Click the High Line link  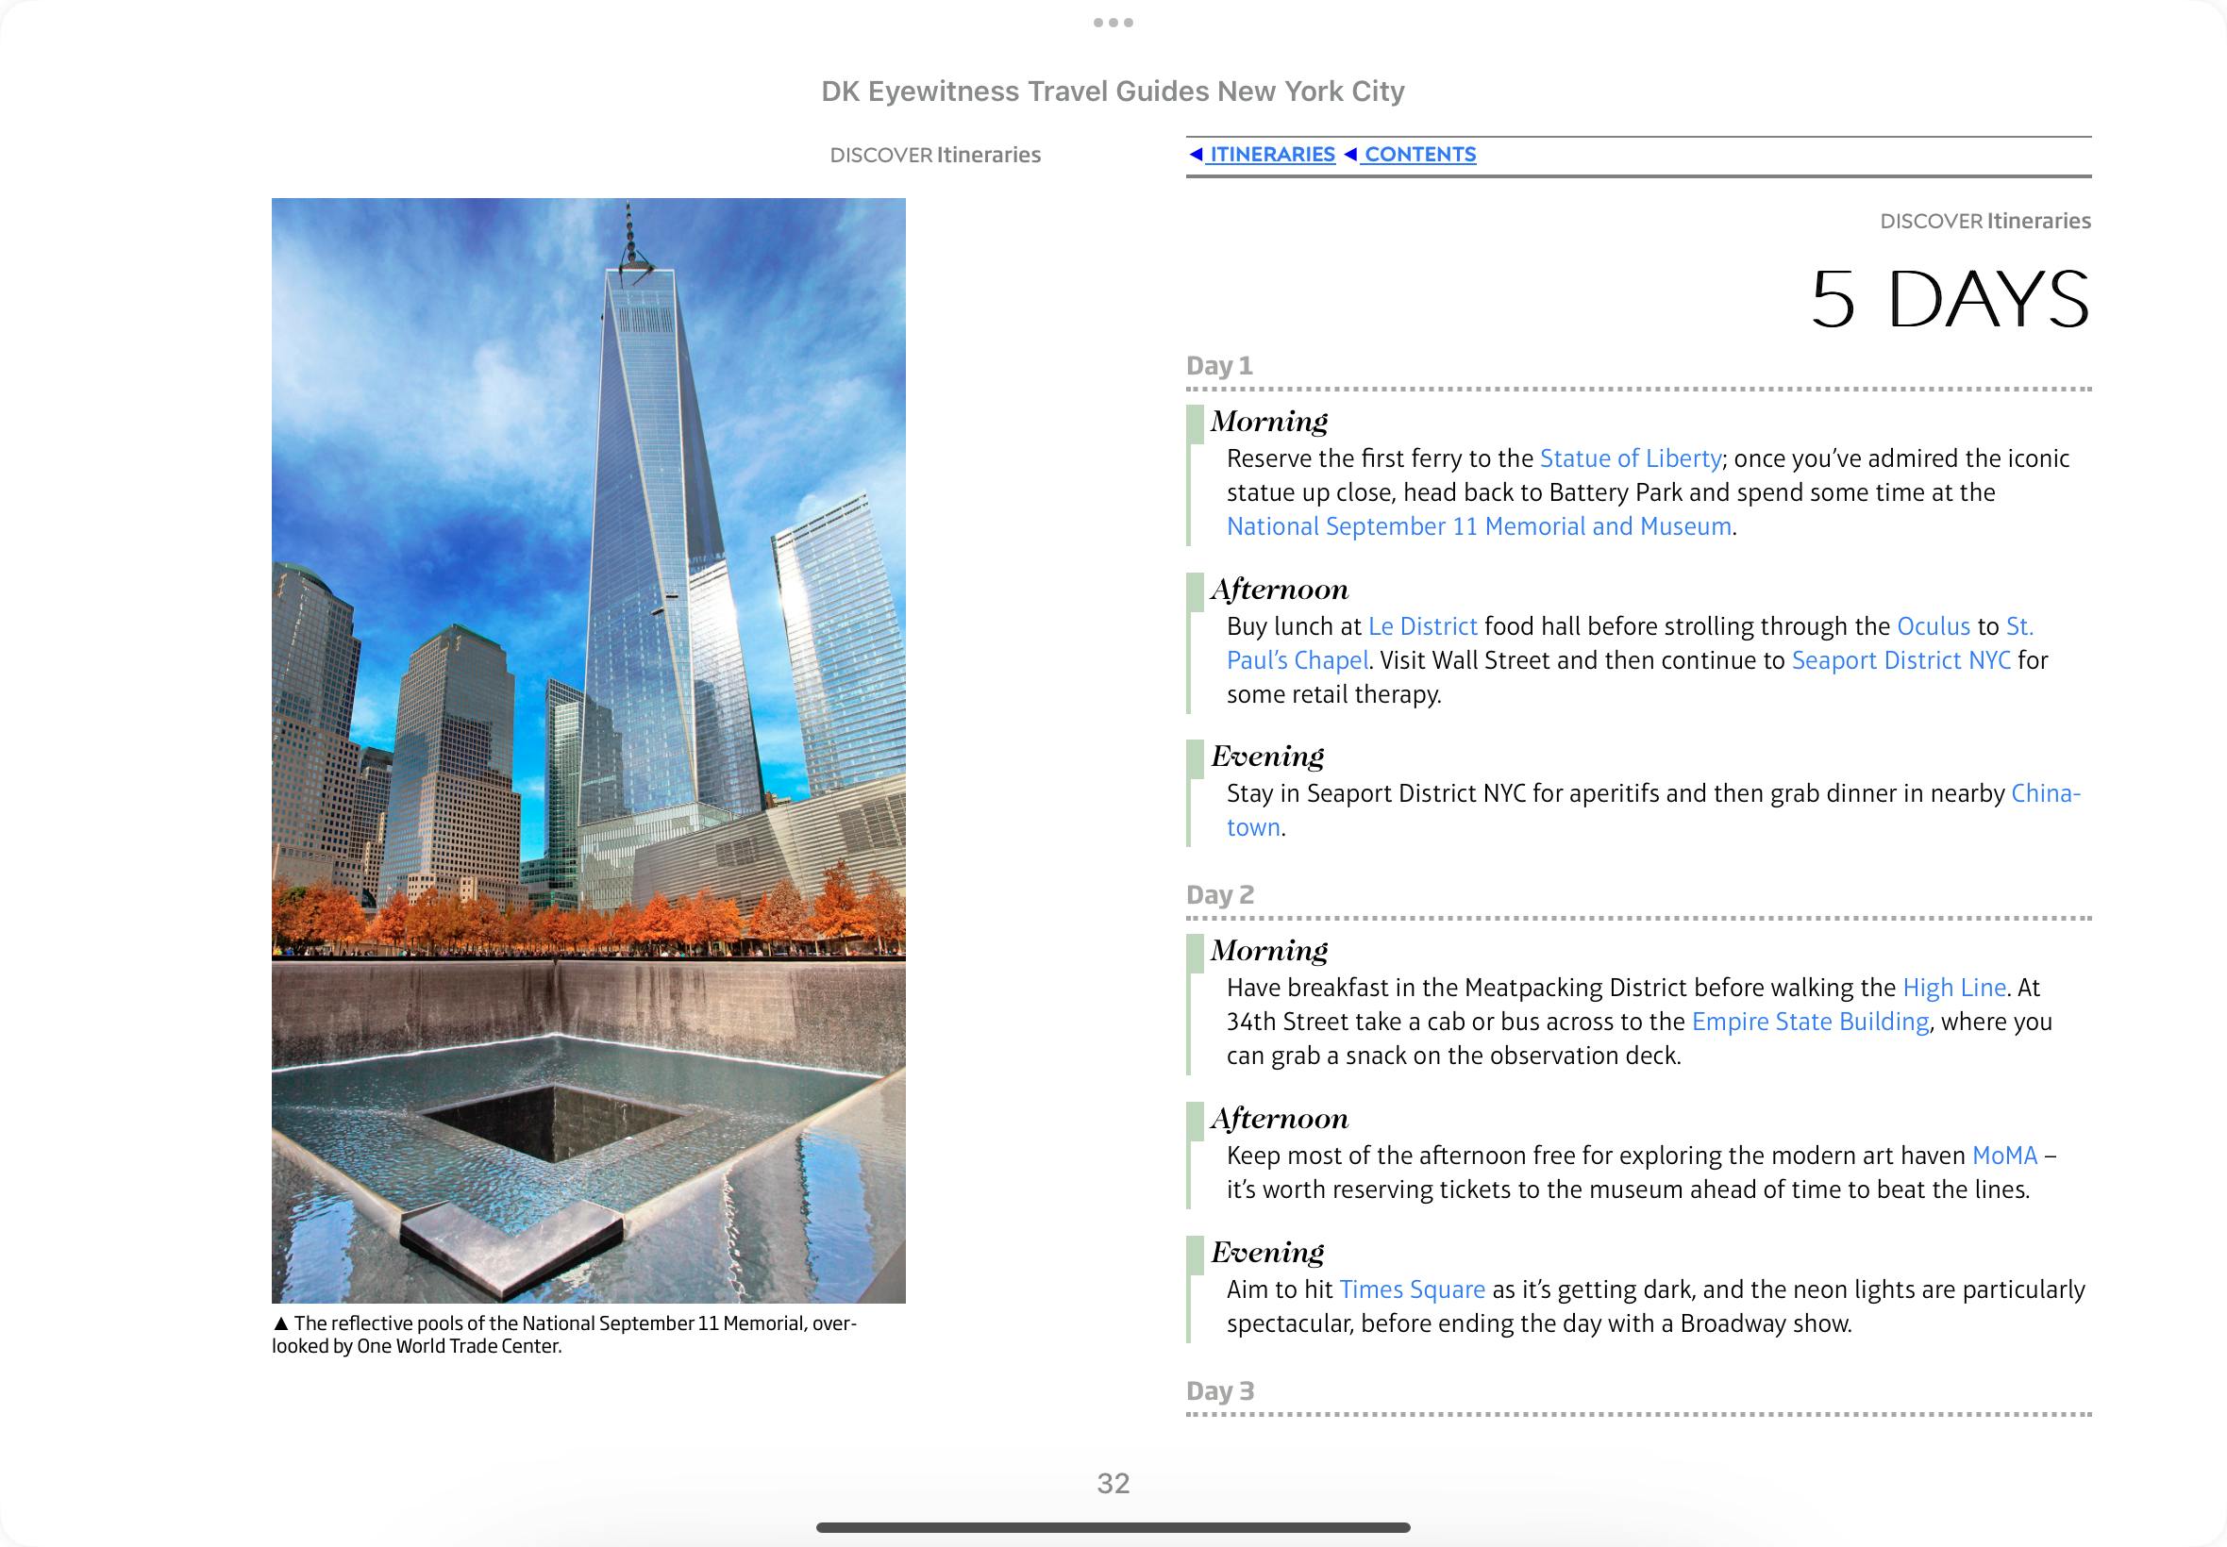coord(1953,988)
